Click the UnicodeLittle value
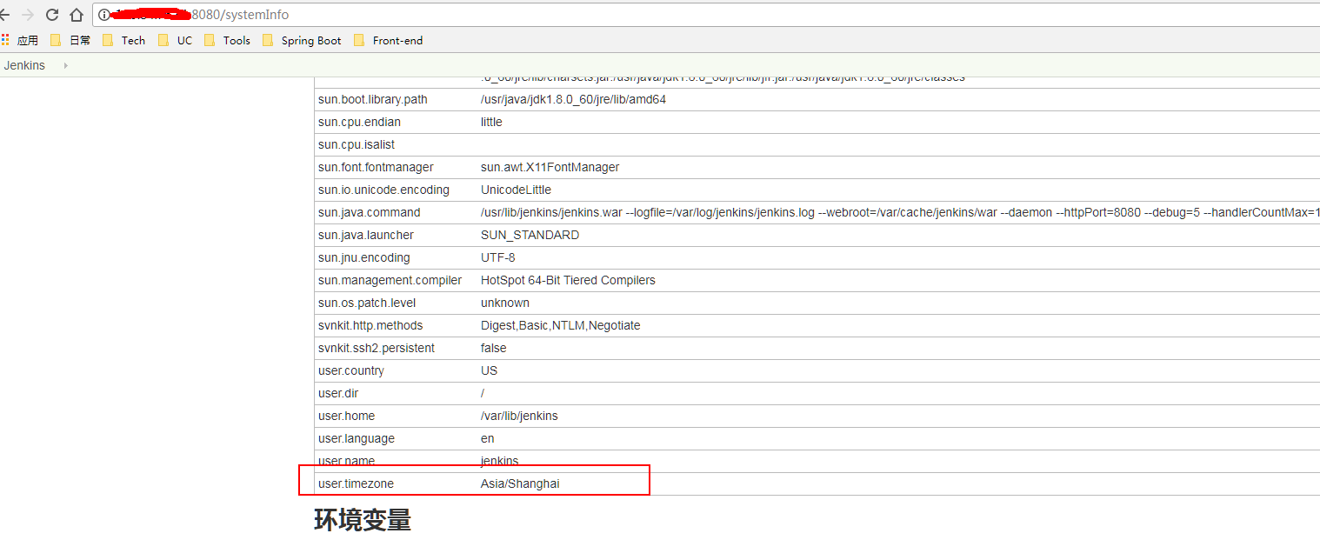This screenshot has width=1320, height=540. point(516,190)
